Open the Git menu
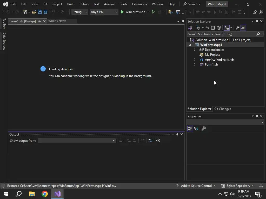The width and height of the screenshot is (266, 199). [45, 4]
